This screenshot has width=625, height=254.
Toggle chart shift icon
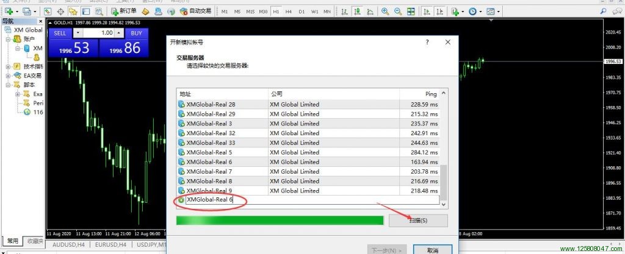(x=439, y=12)
